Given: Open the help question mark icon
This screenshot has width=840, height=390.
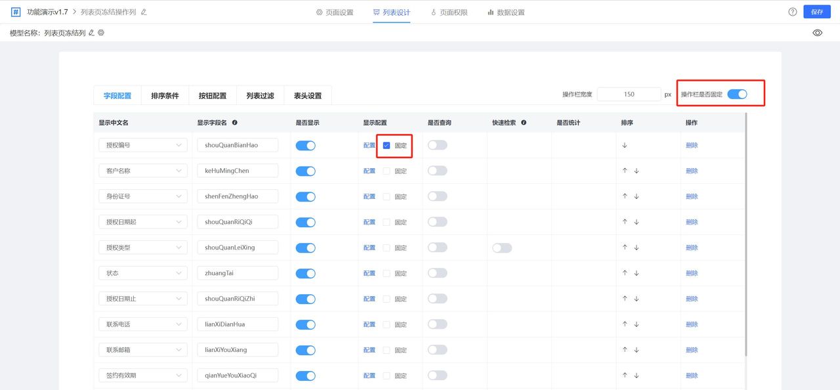Looking at the screenshot, I should tap(792, 11).
